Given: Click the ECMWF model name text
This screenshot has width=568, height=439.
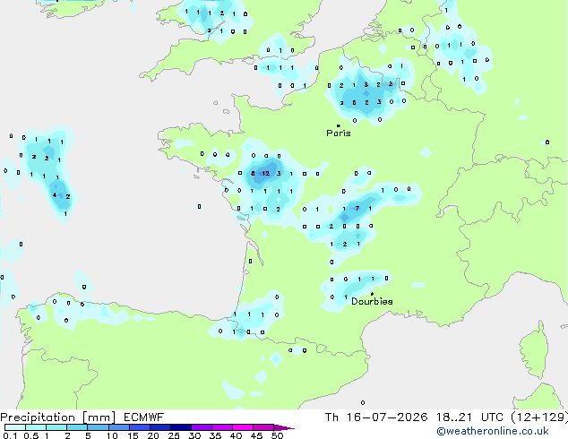Looking at the screenshot, I should [x=144, y=417].
